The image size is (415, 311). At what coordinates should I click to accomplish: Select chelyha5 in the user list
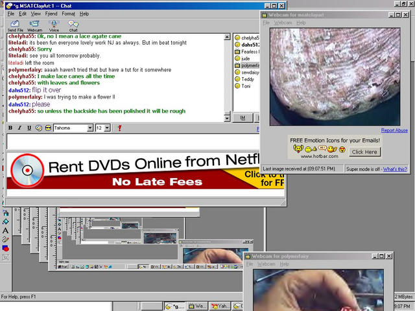246,38
